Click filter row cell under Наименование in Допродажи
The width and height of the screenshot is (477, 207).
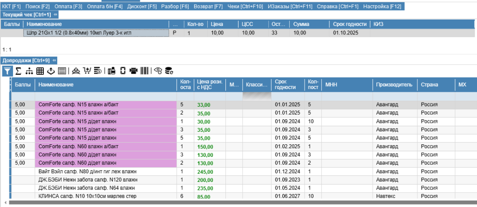click(106, 97)
